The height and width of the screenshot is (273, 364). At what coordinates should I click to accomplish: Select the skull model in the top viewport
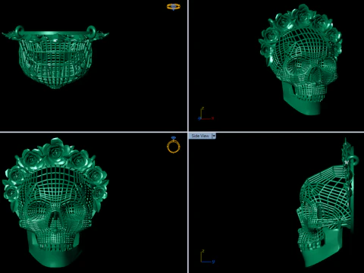[x=55, y=57]
